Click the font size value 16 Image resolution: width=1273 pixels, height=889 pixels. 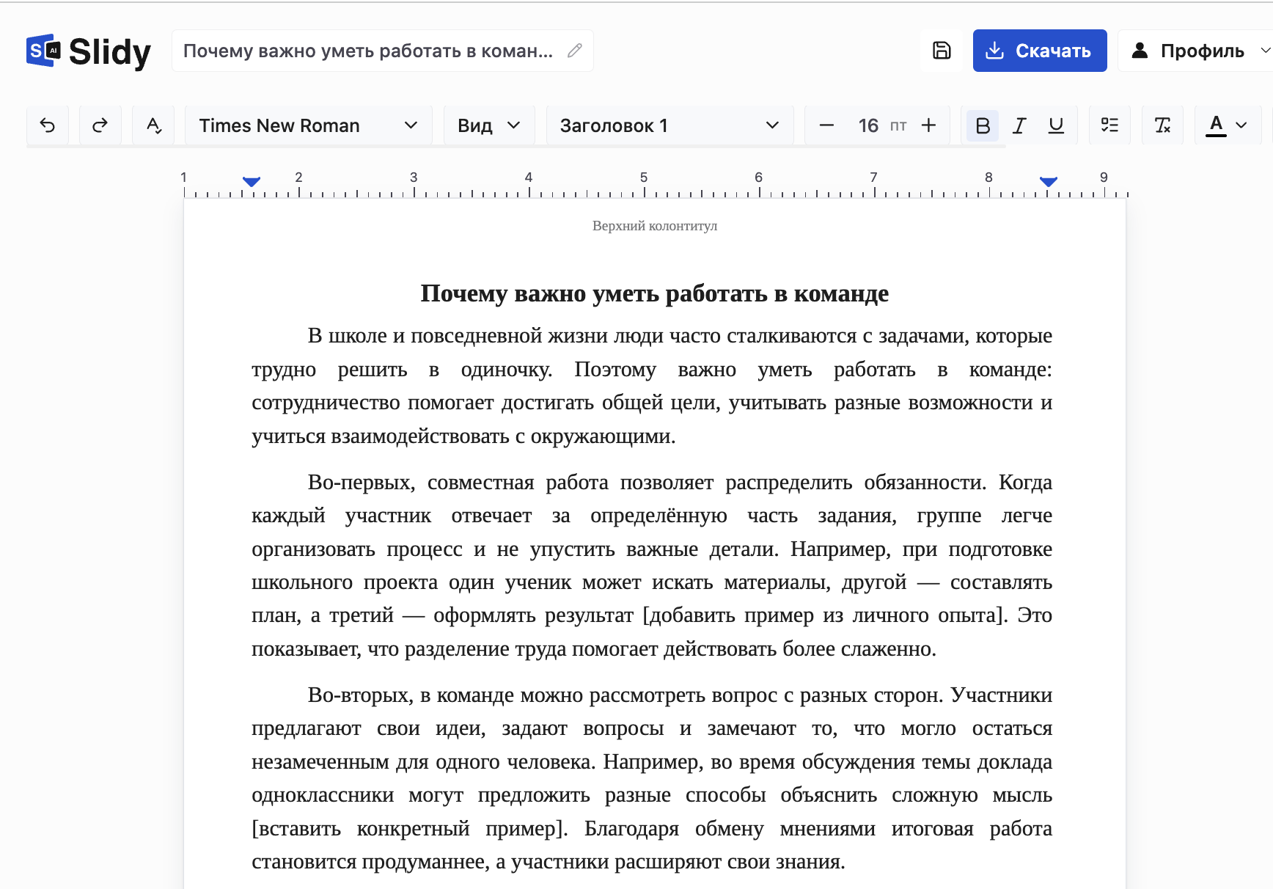(x=868, y=125)
